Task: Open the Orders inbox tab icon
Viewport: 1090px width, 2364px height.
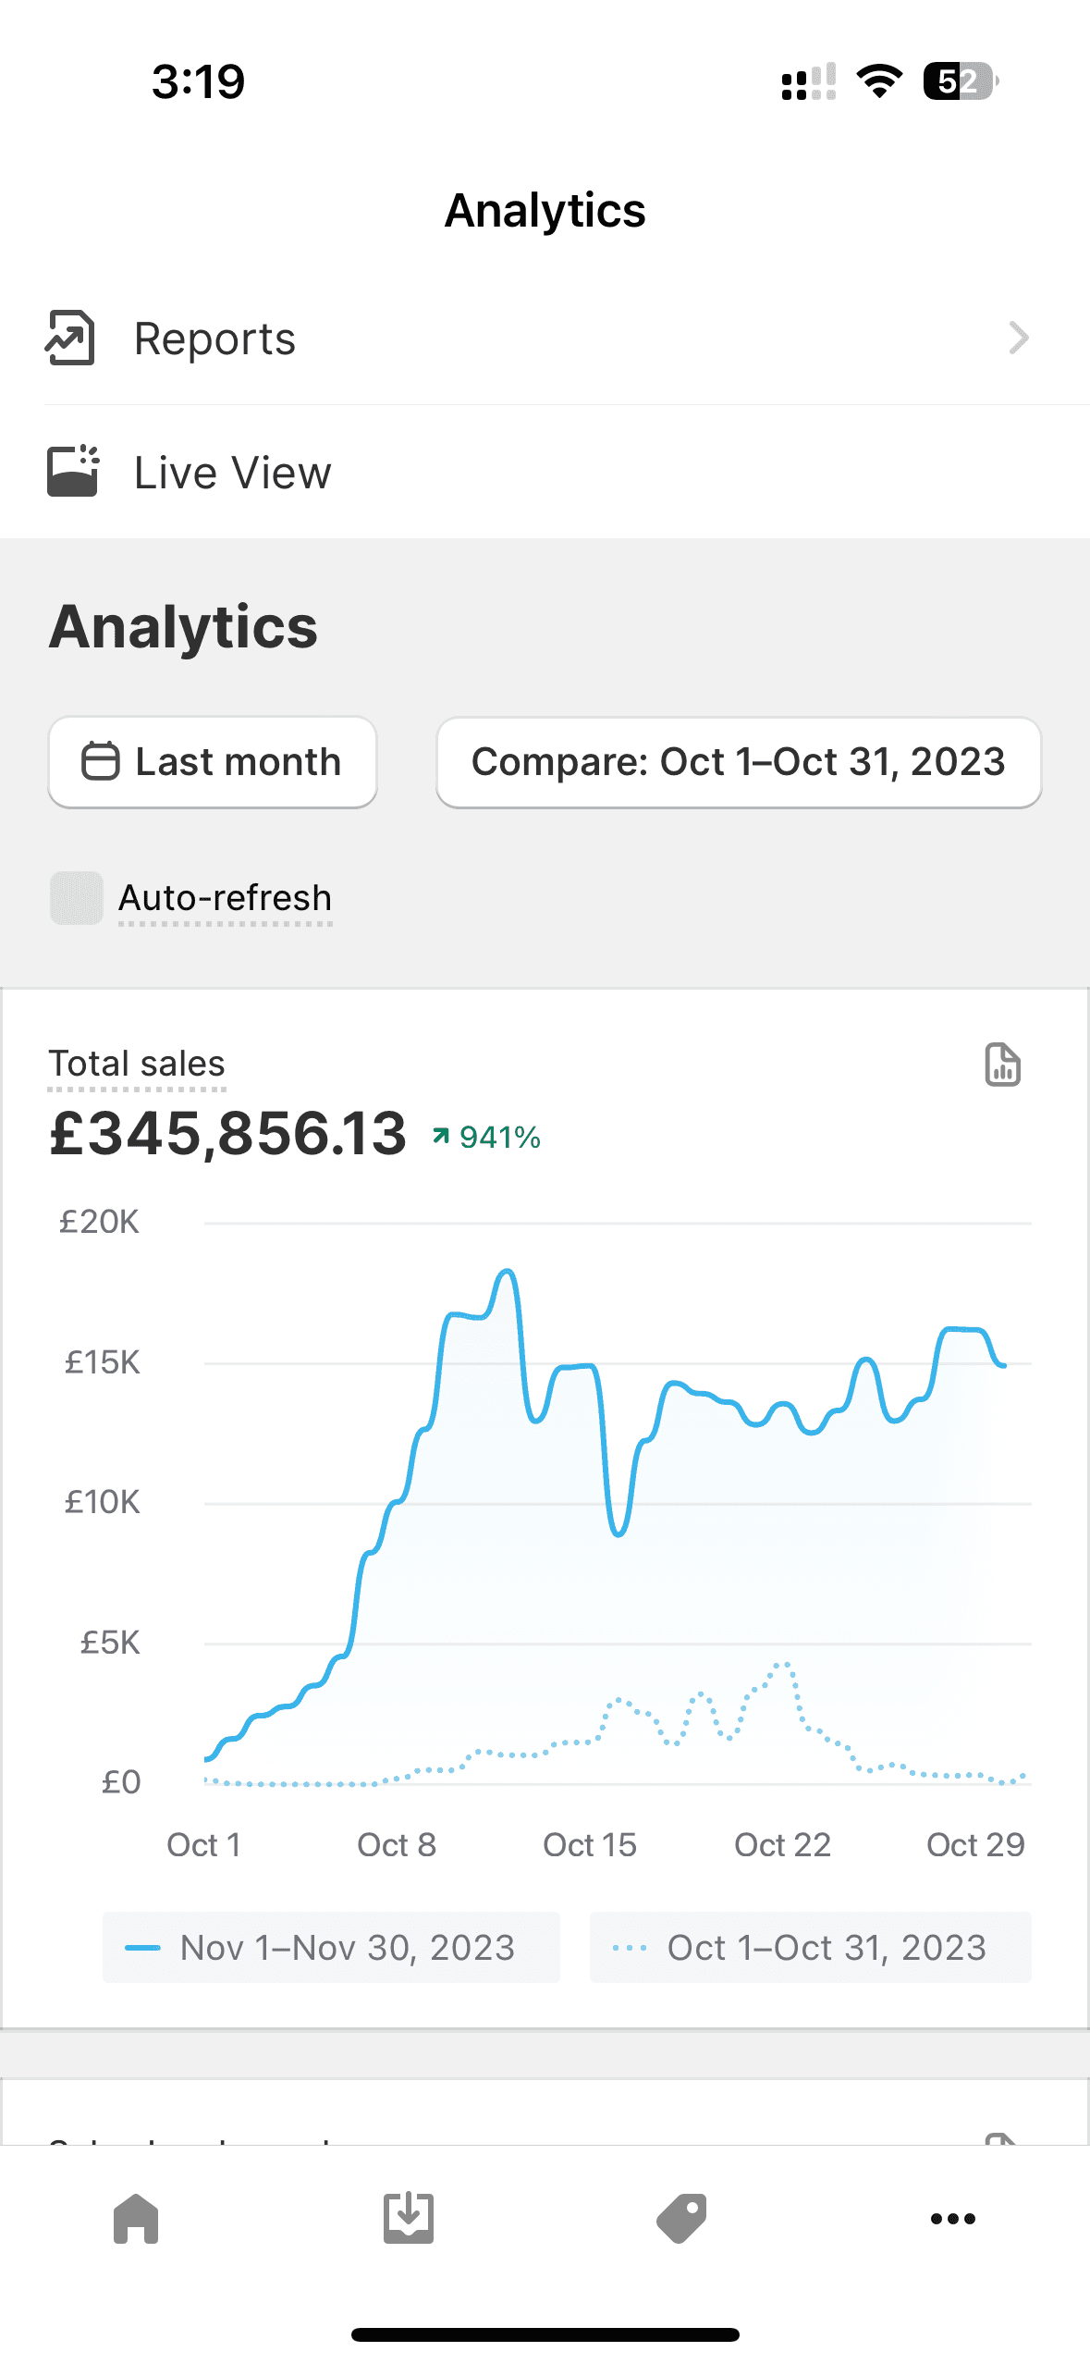Action: pyautogui.click(x=409, y=2218)
